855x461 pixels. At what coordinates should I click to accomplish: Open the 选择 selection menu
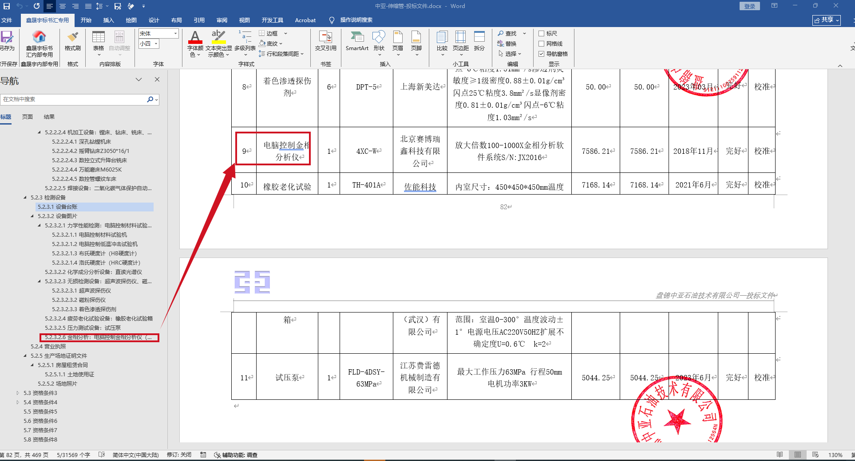click(510, 54)
